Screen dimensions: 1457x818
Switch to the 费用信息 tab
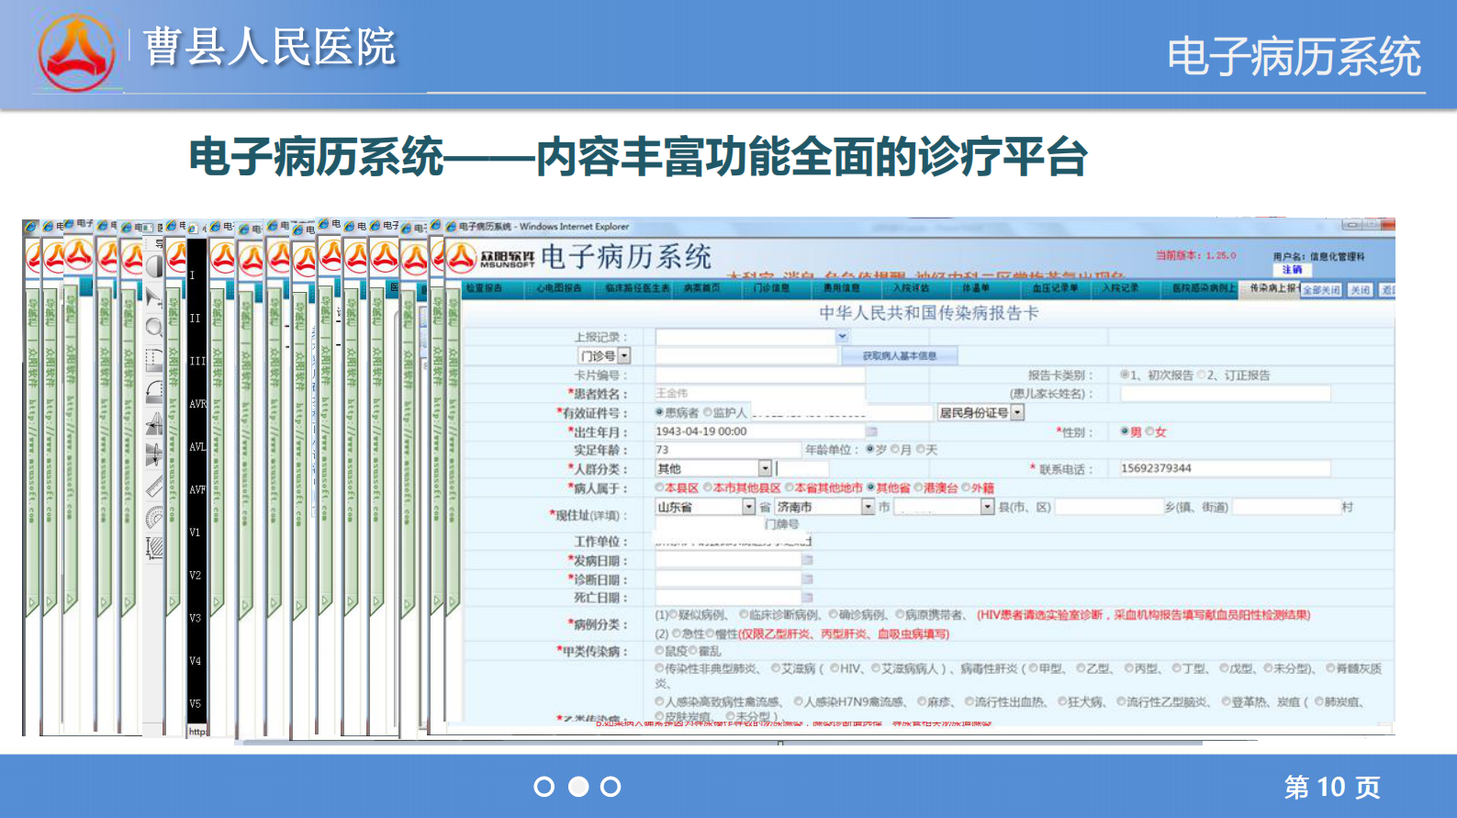point(842,288)
